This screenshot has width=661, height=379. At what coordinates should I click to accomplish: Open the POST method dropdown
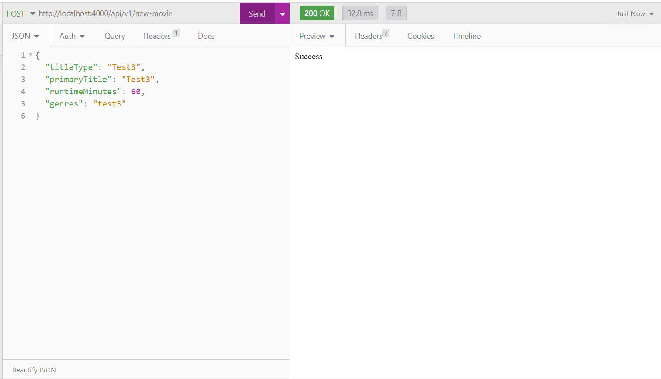pos(19,13)
